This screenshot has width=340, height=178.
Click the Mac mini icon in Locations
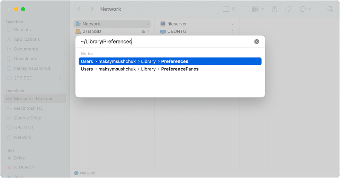coord(9,99)
